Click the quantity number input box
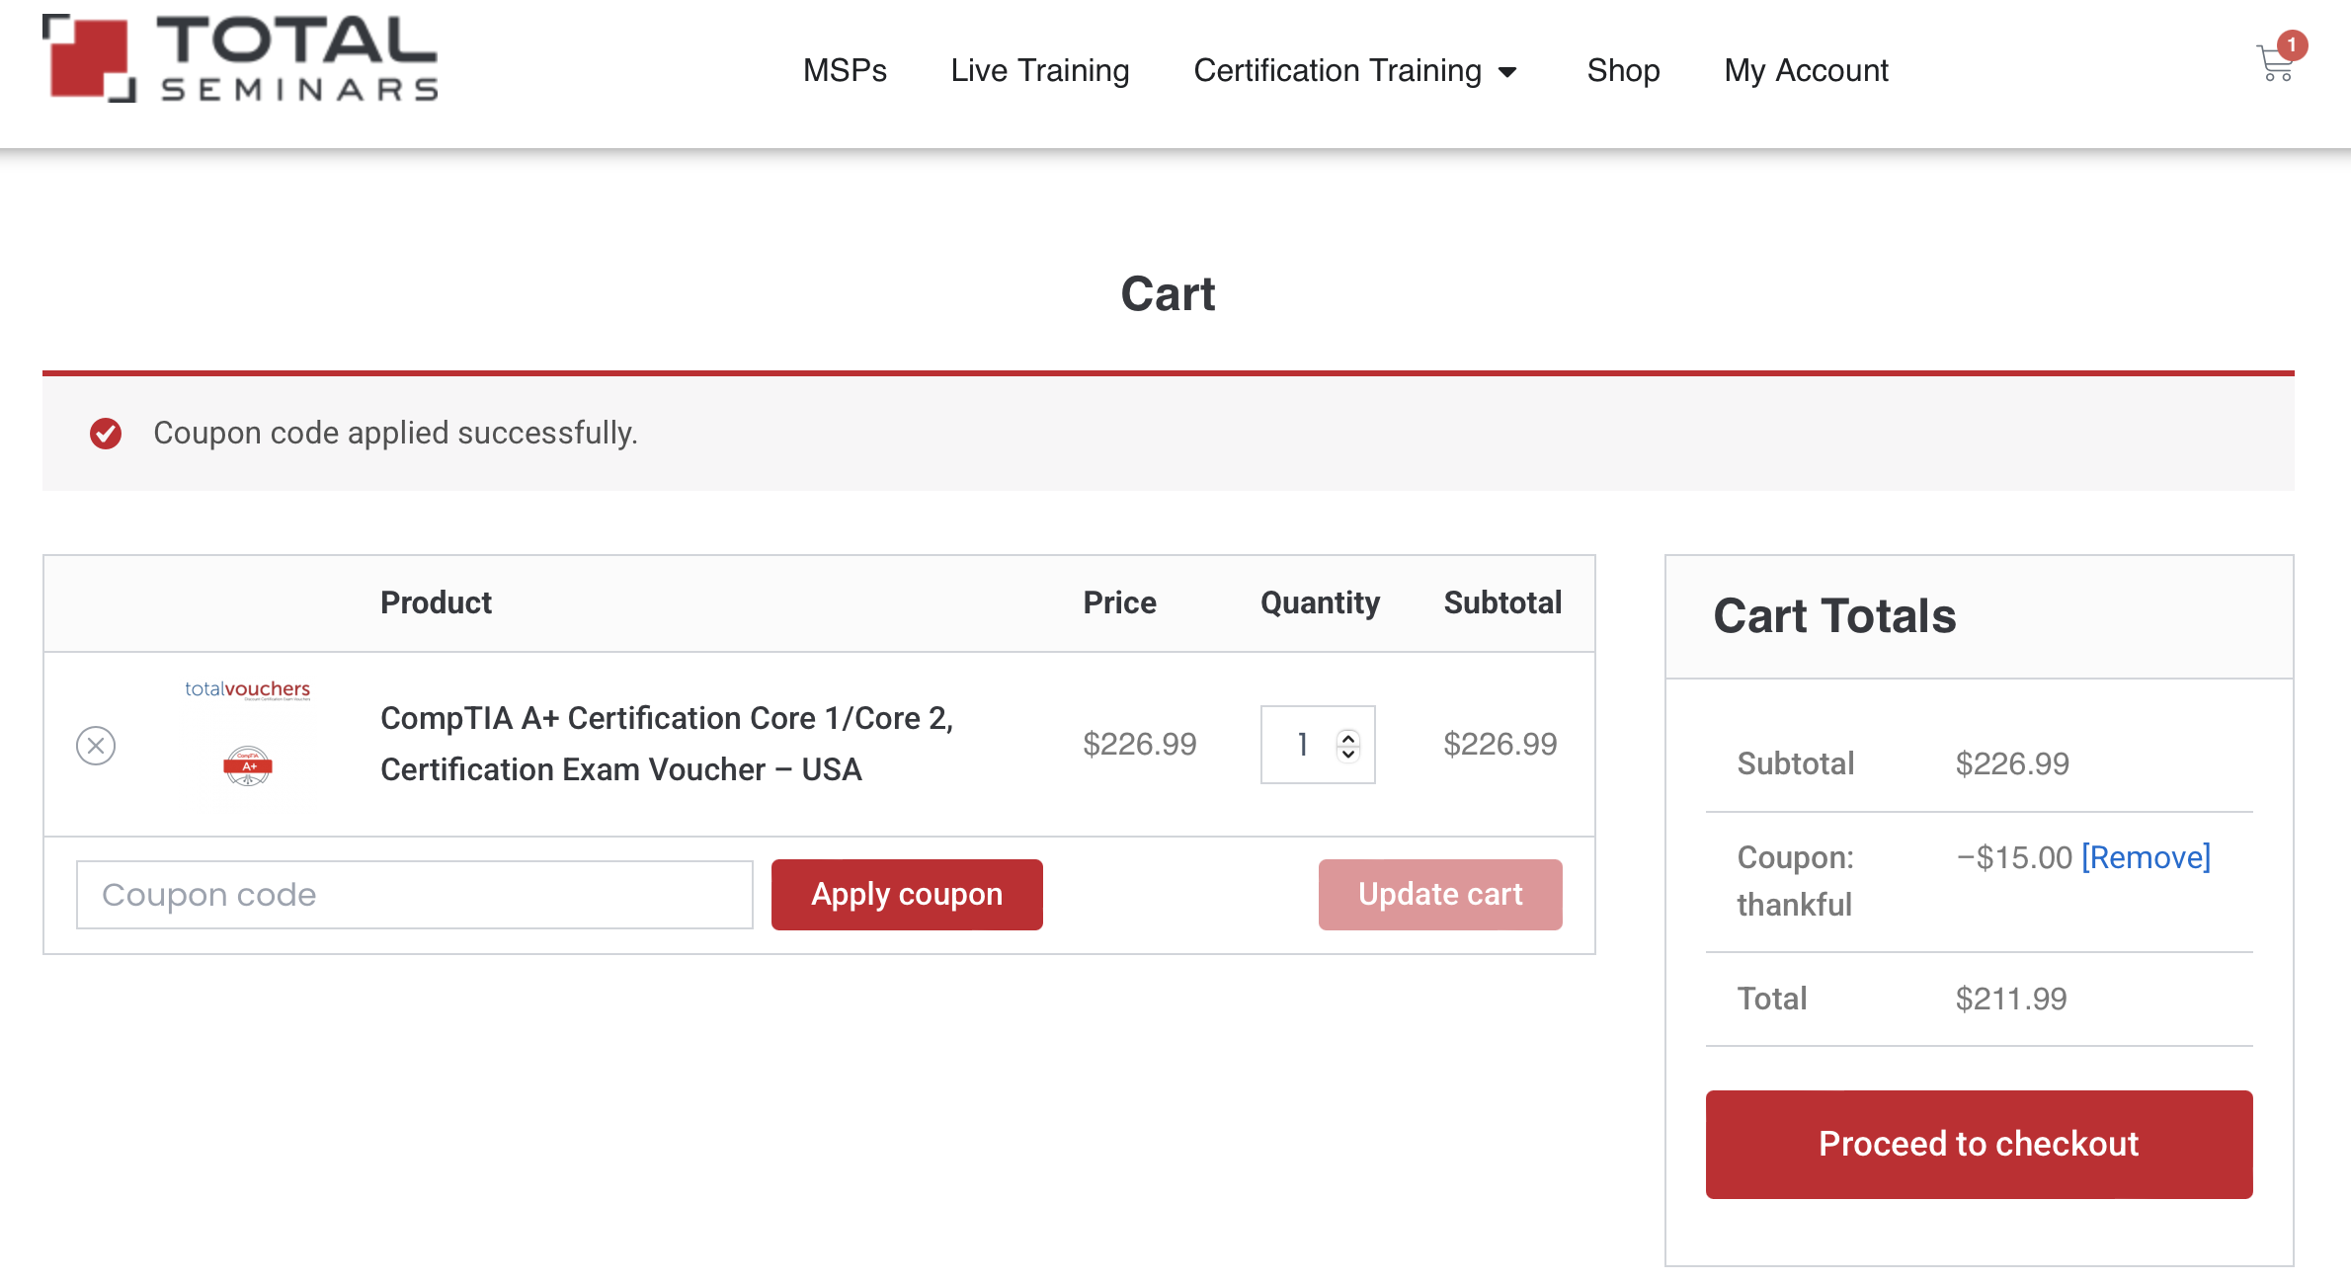The width and height of the screenshot is (2351, 1282). pos(1302,745)
